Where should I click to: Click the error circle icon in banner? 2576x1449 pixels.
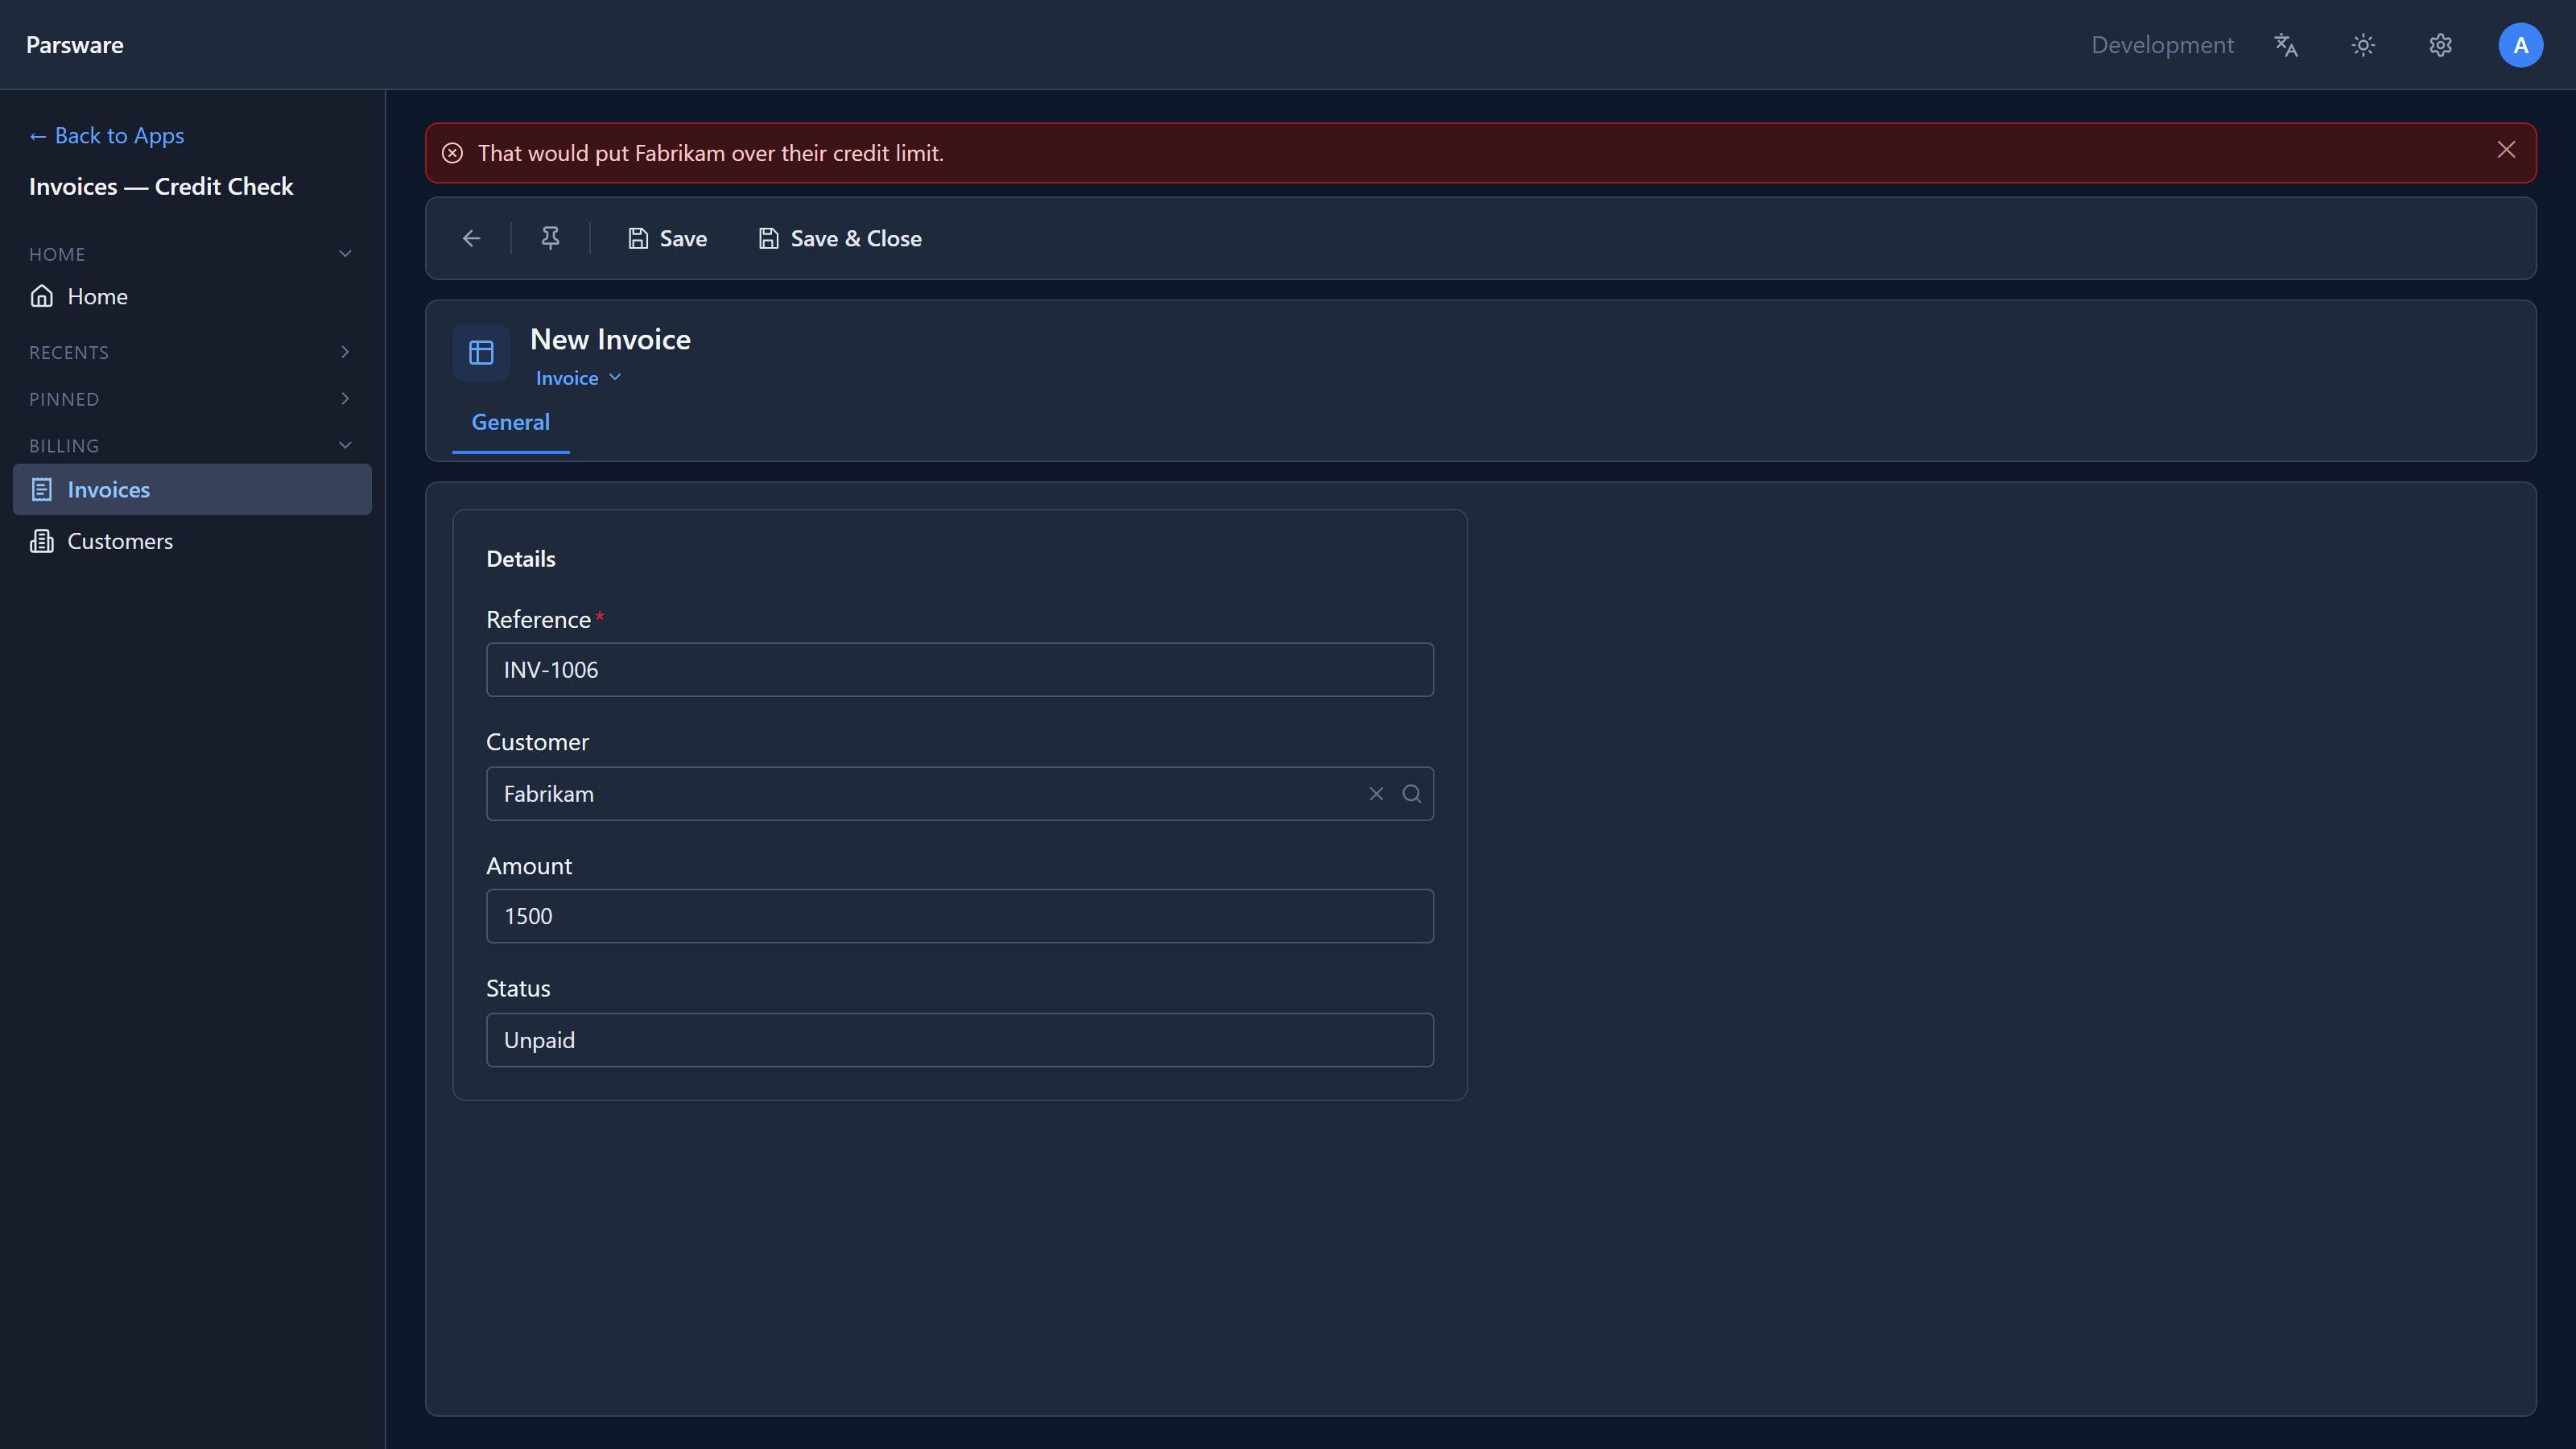click(452, 153)
